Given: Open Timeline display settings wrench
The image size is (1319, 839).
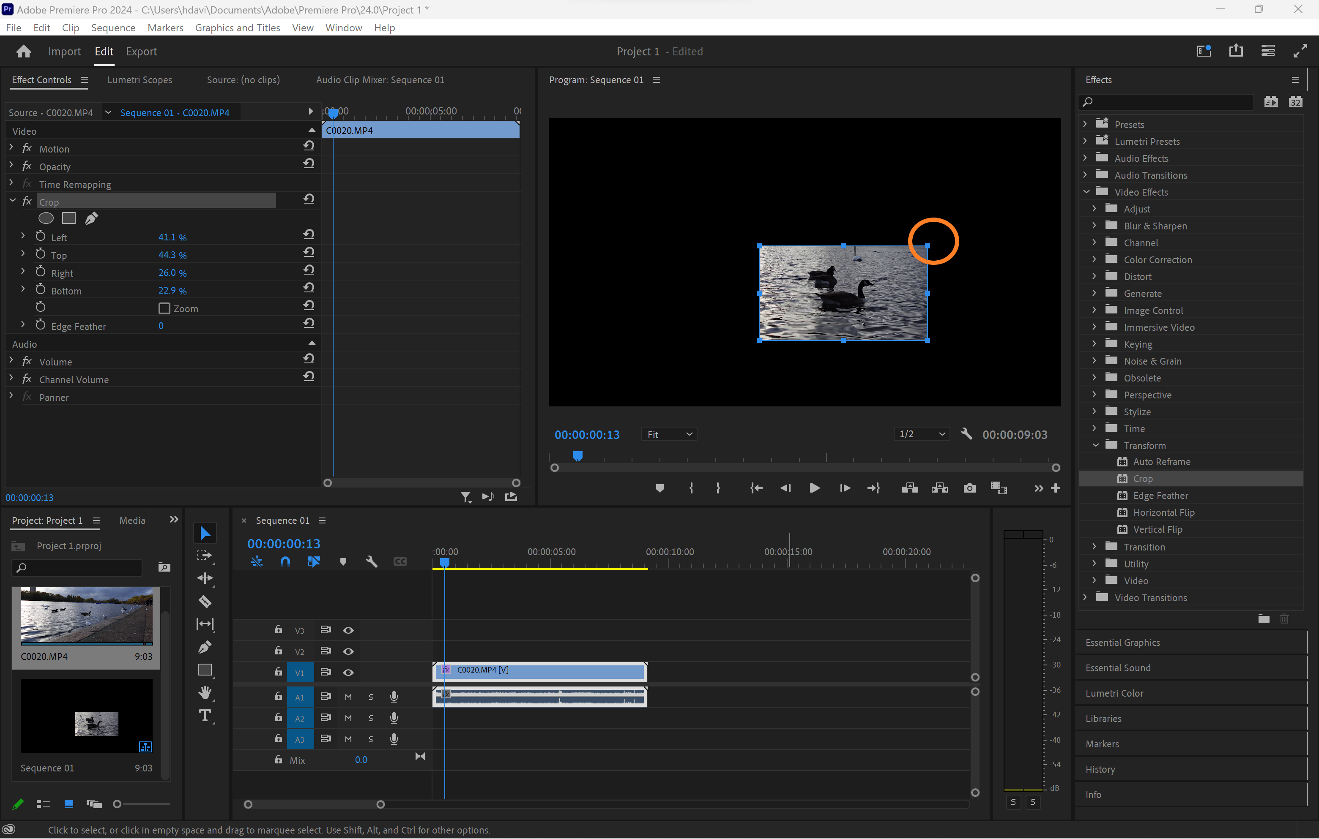Looking at the screenshot, I should [371, 561].
